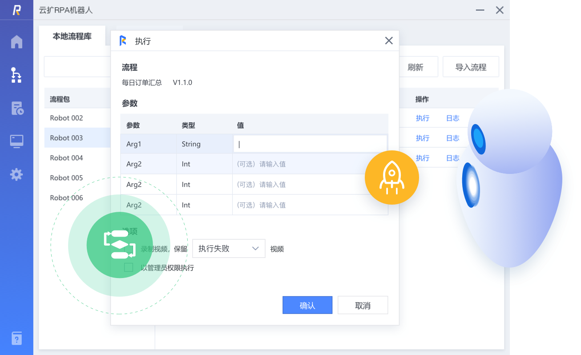Viewport: 581px width, 355px height.
Task: Click the green workflow diagram icon
Action: pos(119,245)
